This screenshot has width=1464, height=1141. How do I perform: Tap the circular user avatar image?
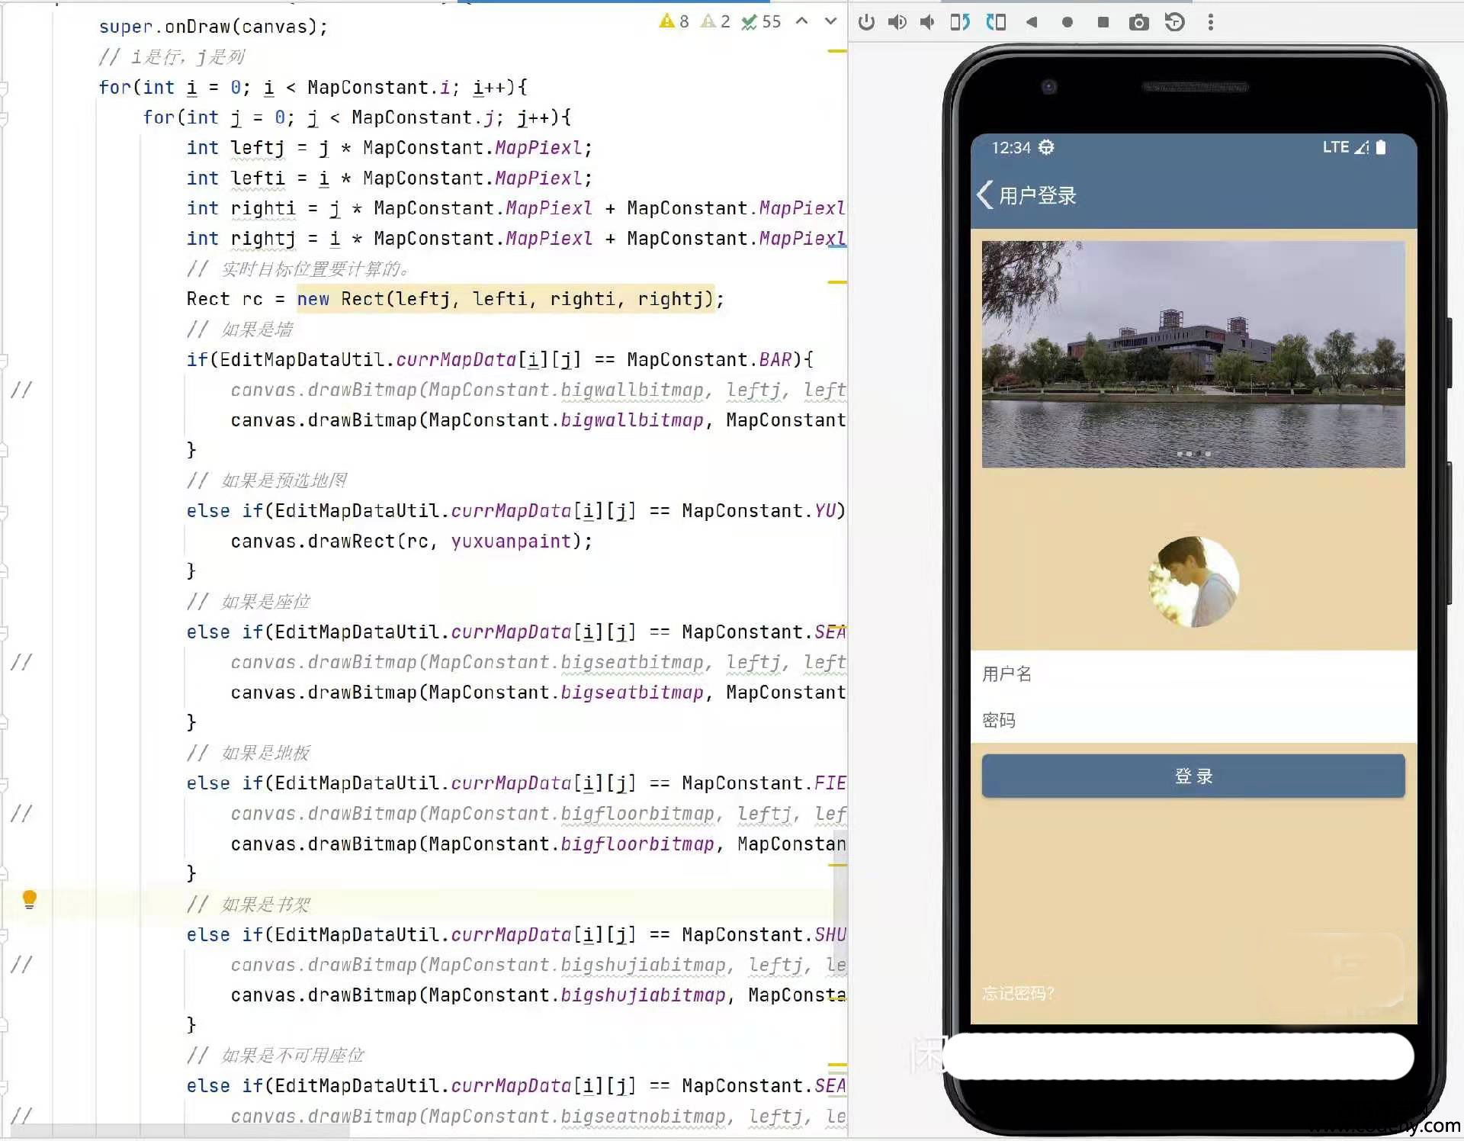tap(1193, 582)
